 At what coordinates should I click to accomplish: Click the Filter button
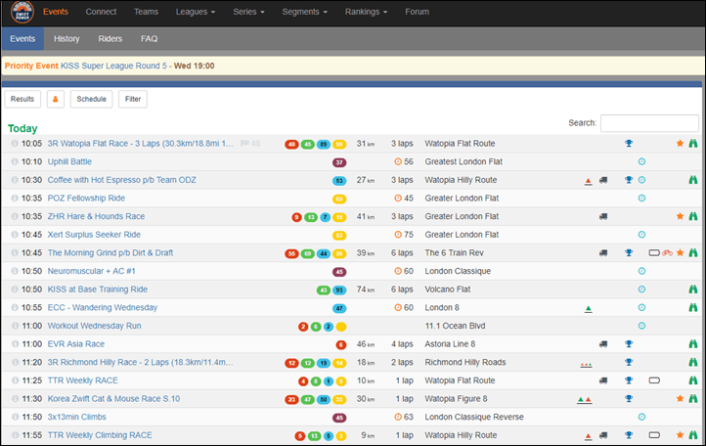(x=133, y=99)
